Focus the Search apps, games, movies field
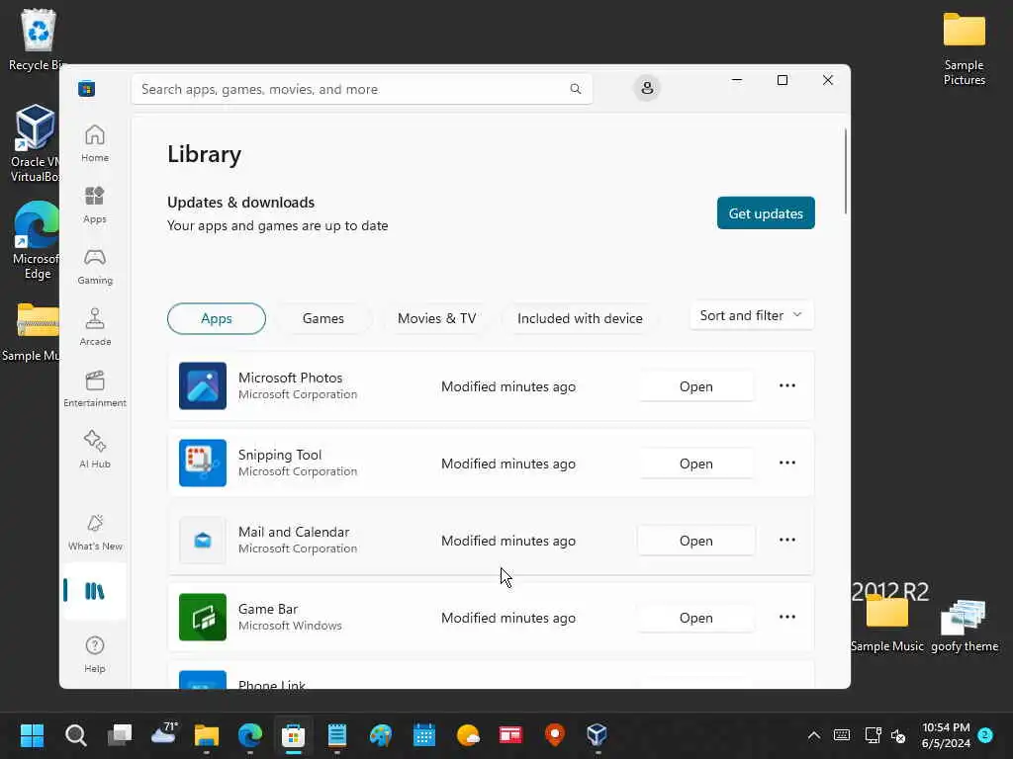This screenshot has height=759, width=1013. pyautogui.click(x=362, y=89)
